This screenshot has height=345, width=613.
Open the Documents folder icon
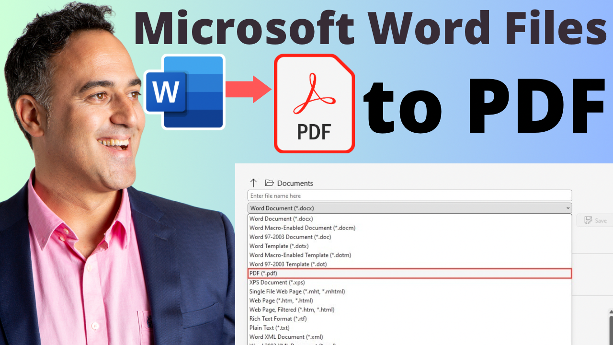[x=269, y=183]
